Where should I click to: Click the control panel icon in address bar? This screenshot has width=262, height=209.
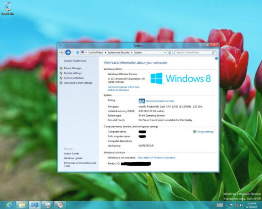(82, 52)
